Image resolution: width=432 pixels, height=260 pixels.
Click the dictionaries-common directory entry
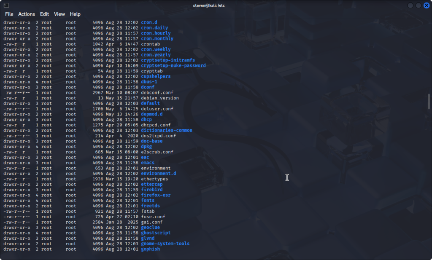tap(166, 130)
